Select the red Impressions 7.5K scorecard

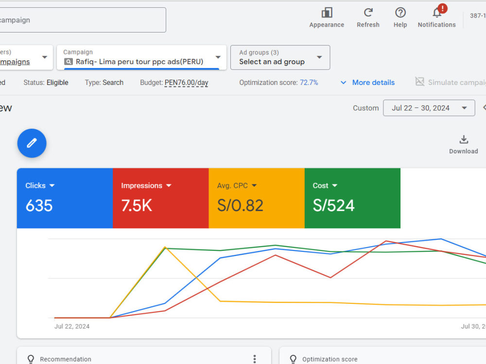(x=160, y=198)
